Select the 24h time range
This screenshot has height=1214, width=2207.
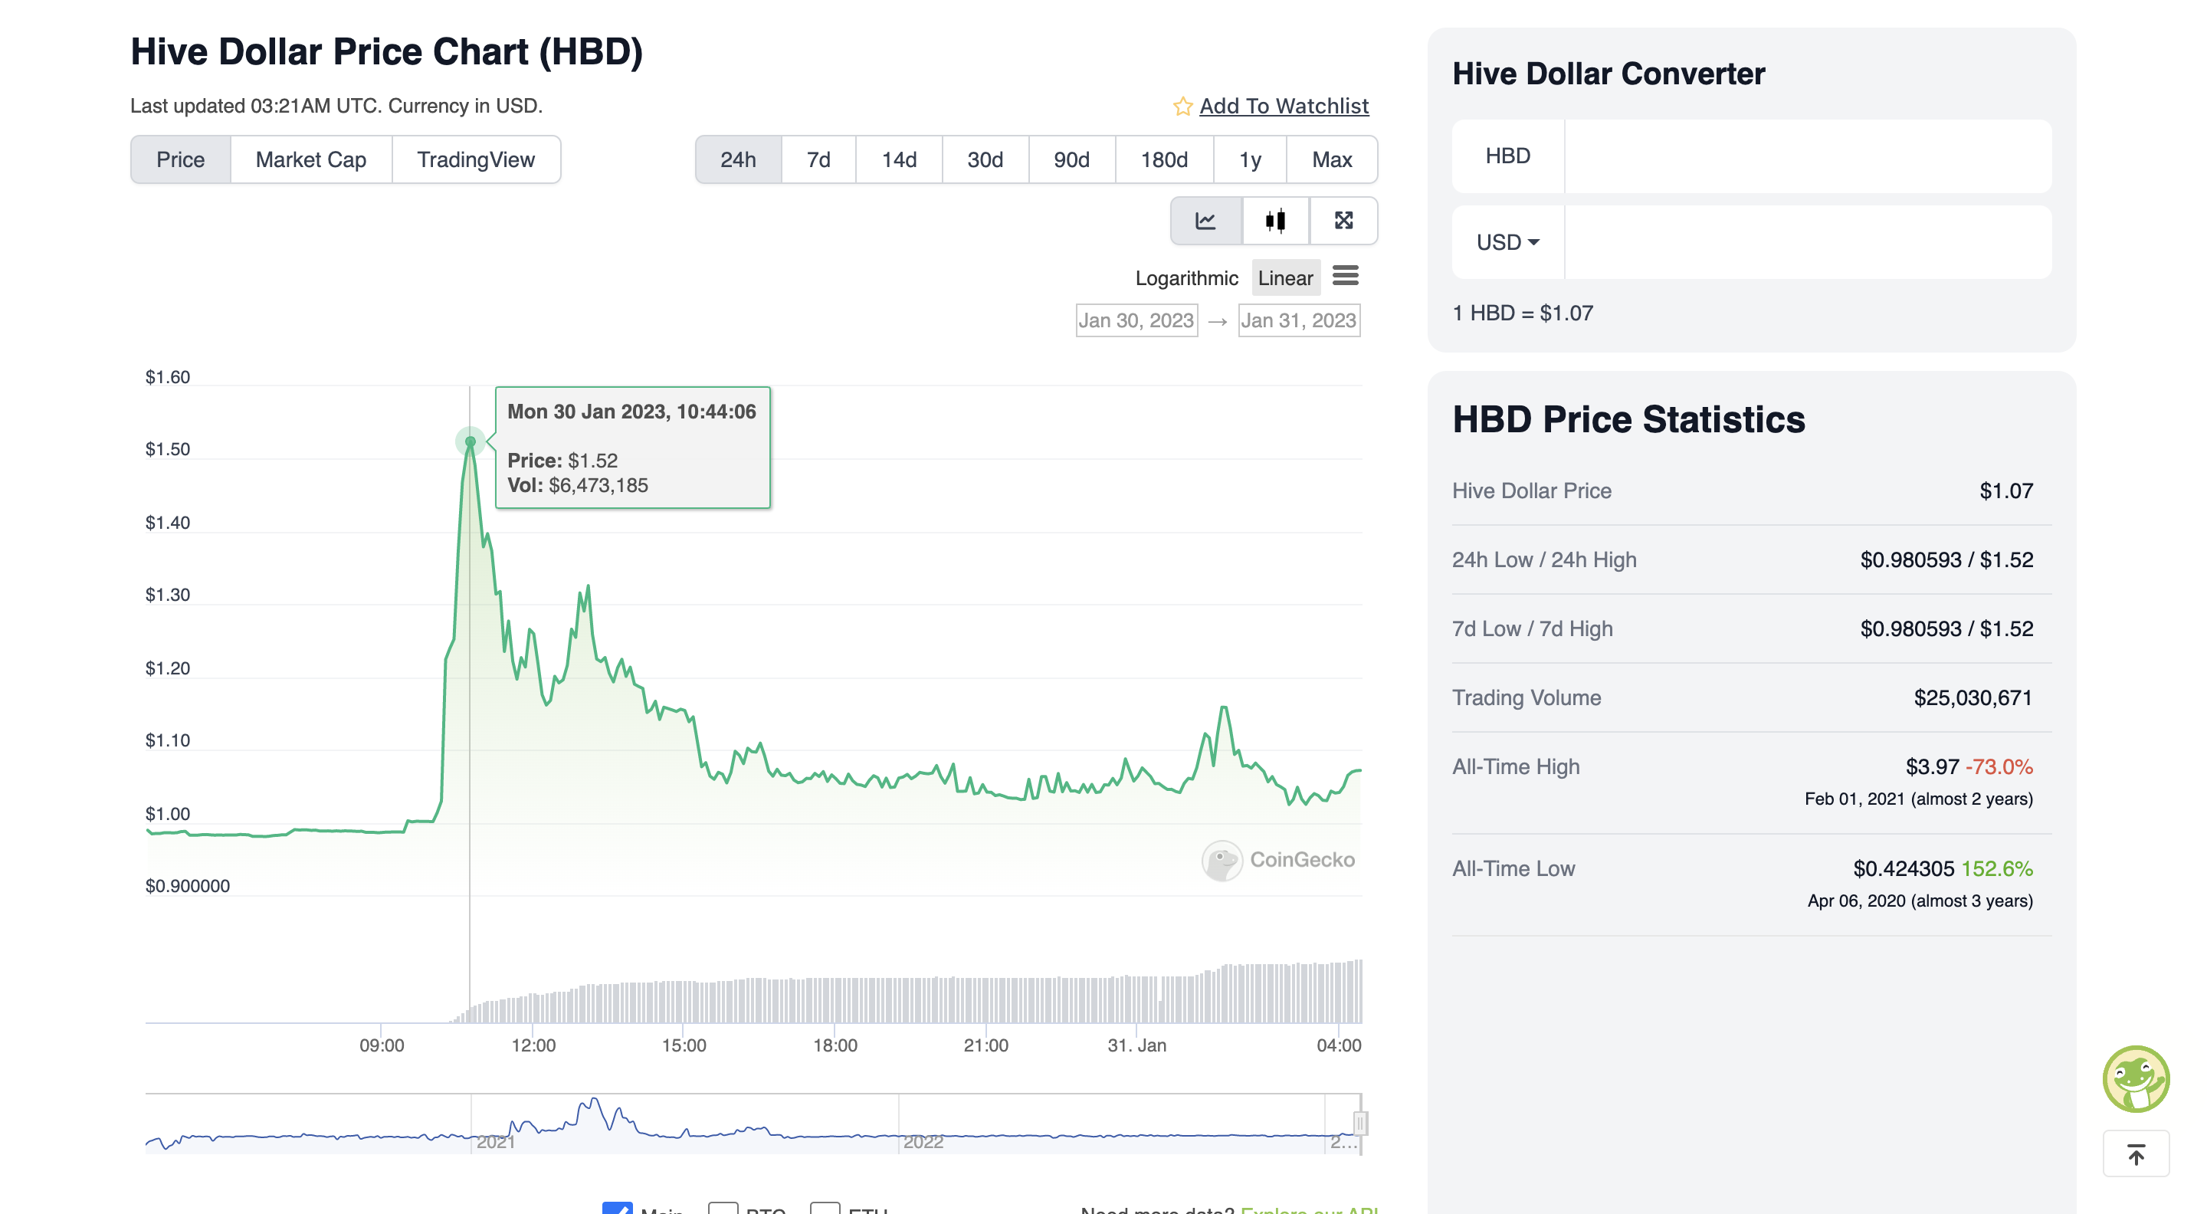tap(738, 160)
